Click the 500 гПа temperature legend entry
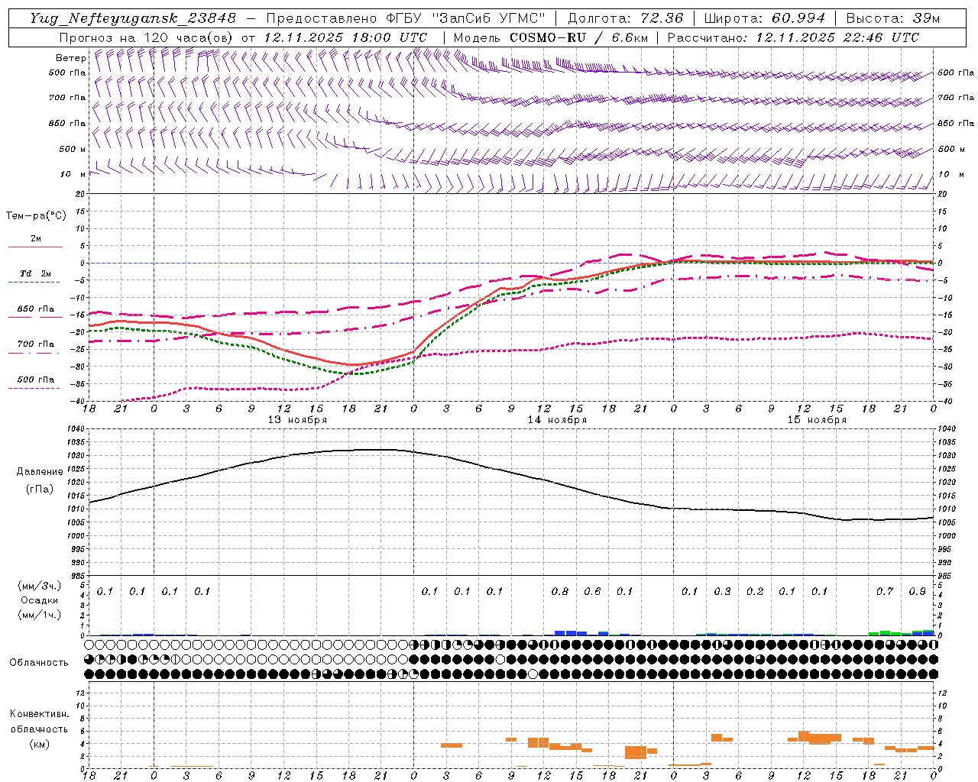The image size is (978, 782). [x=36, y=380]
